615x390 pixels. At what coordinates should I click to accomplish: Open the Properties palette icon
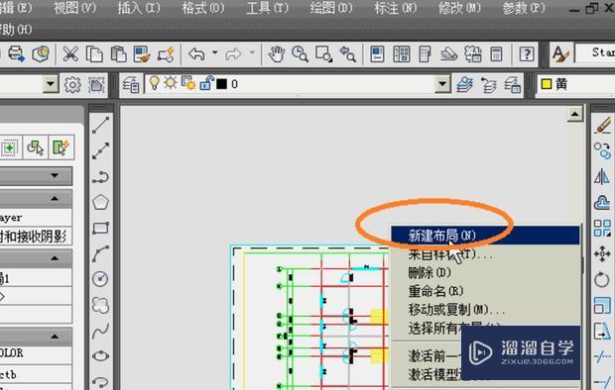[377, 54]
